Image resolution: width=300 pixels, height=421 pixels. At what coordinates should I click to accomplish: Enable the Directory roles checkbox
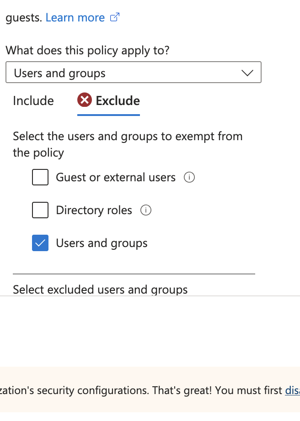(x=40, y=210)
